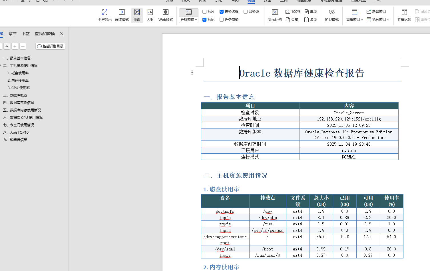Toggle the navigation pane icon (导航窗格)
The width and height of the screenshot is (430, 271).
pyautogui.click(x=189, y=12)
